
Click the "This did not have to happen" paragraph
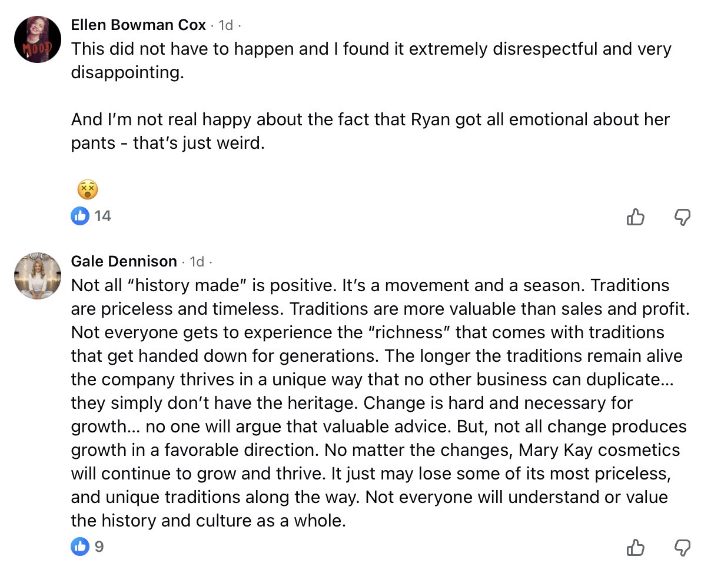click(371, 60)
